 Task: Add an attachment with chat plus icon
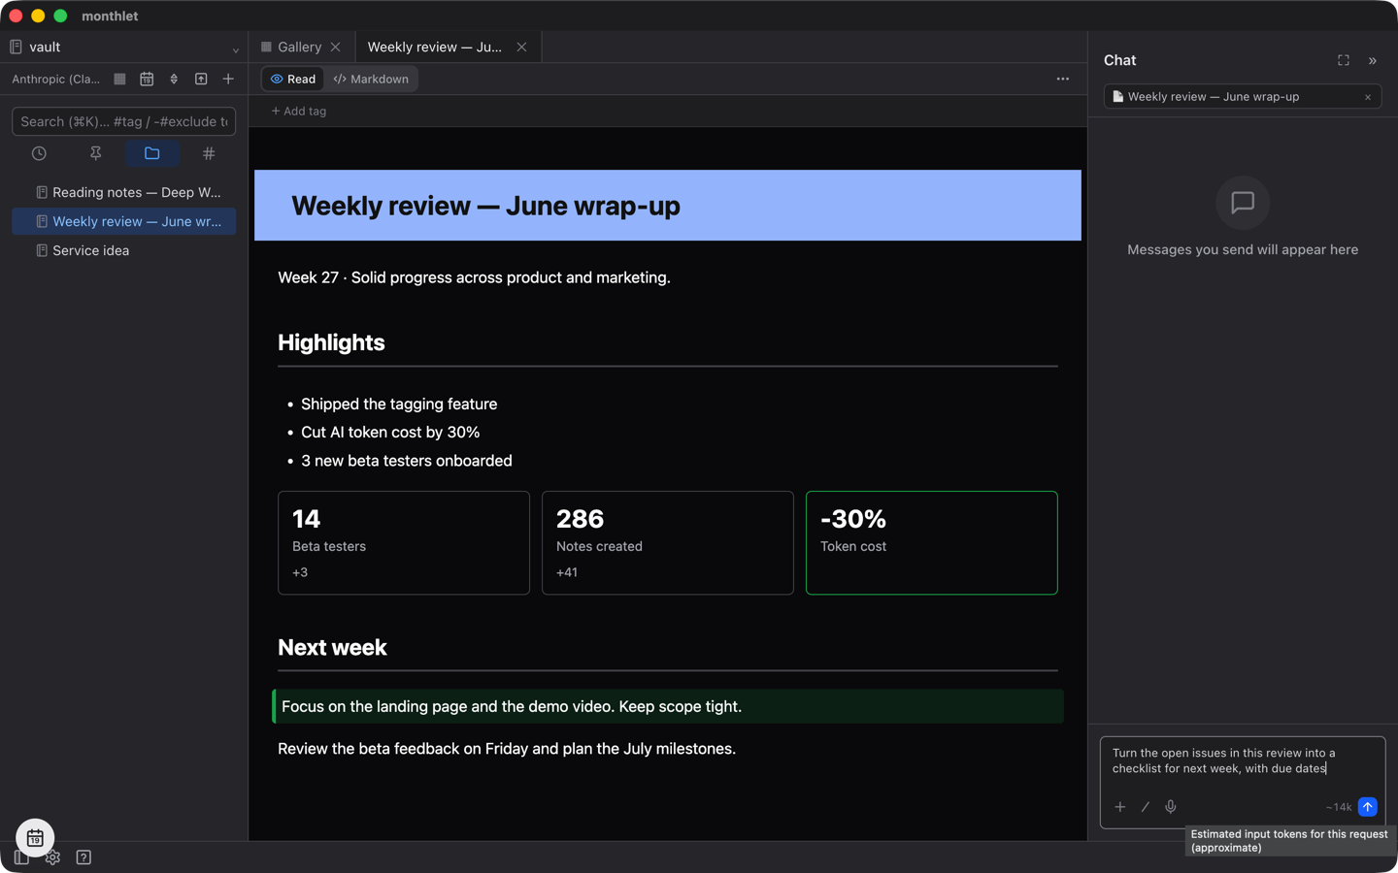pos(1120,807)
